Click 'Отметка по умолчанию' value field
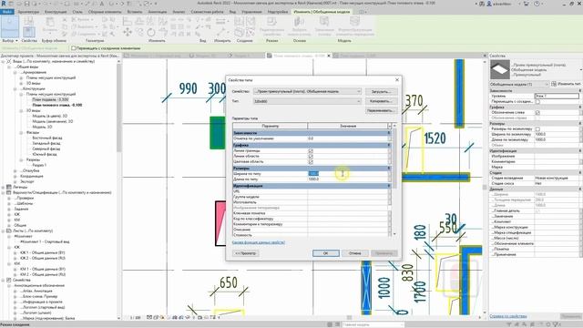The width and height of the screenshot is (583, 328). [x=348, y=138]
